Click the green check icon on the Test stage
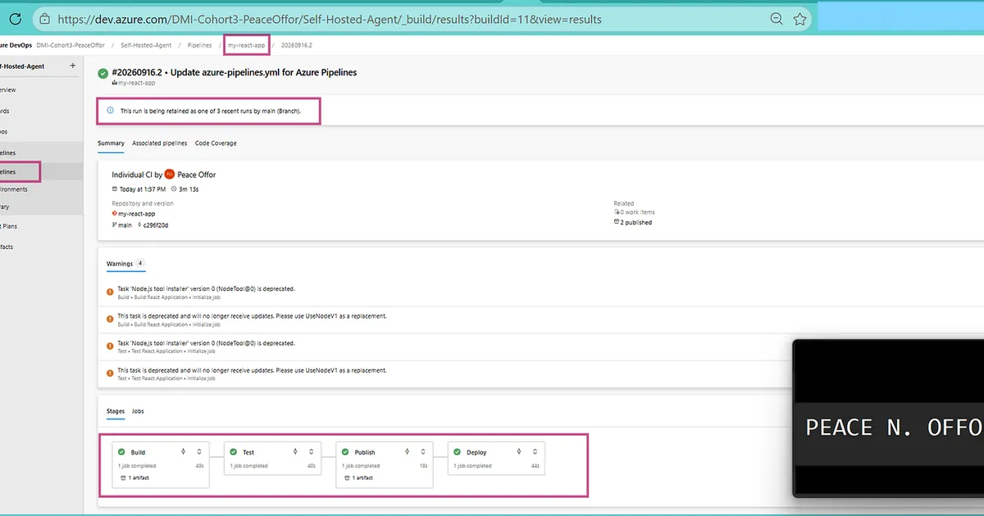Image resolution: width=984 pixels, height=516 pixels. (x=234, y=452)
